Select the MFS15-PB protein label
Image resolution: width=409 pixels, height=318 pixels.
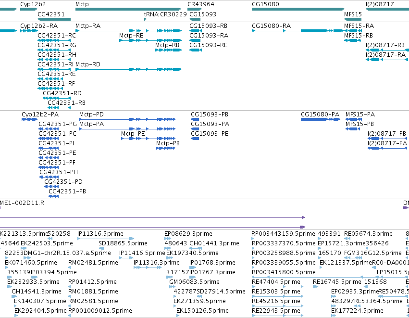[359, 124]
